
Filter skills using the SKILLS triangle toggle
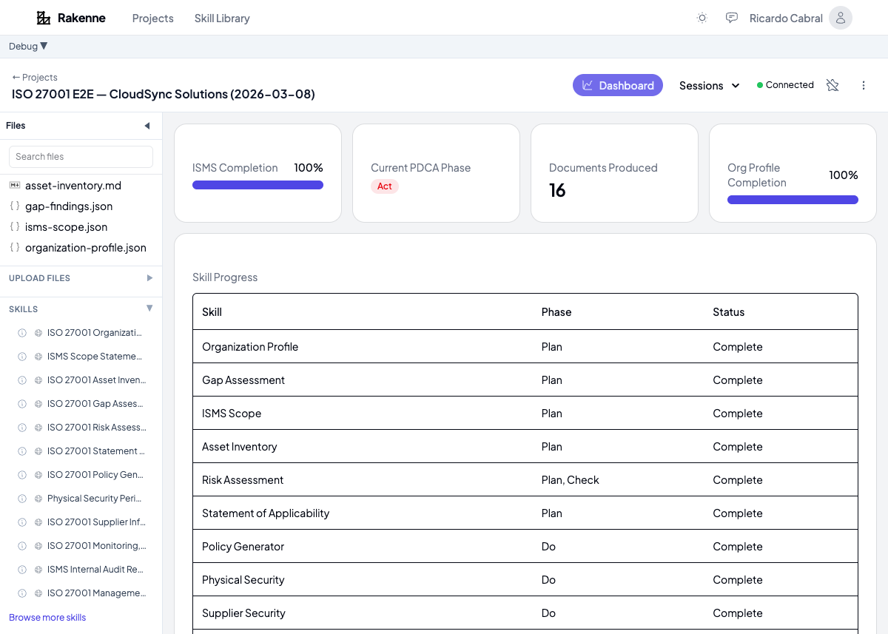[x=149, y=308]
